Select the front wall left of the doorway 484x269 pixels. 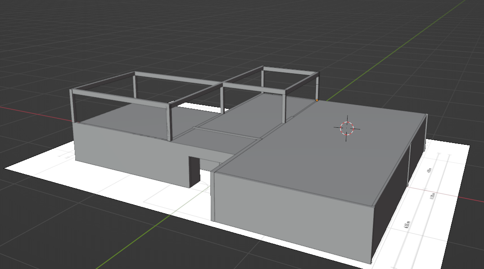132,154
